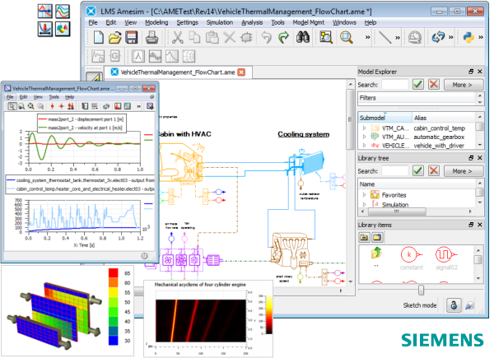This screenshot has width=494, height=358.
Task: Click the frequency response curve icon
Action: click(x=172, y=56)
